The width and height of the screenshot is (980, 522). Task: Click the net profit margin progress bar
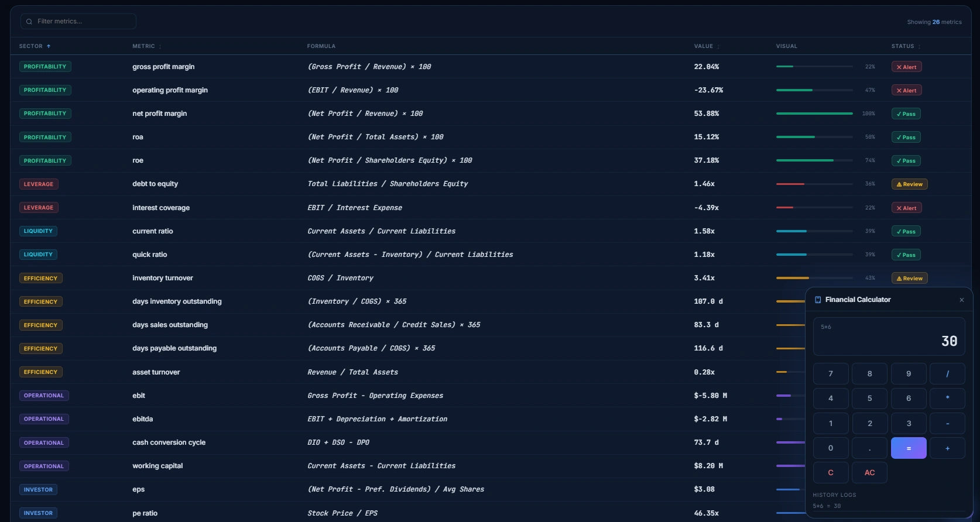click(x=814, y=114)
